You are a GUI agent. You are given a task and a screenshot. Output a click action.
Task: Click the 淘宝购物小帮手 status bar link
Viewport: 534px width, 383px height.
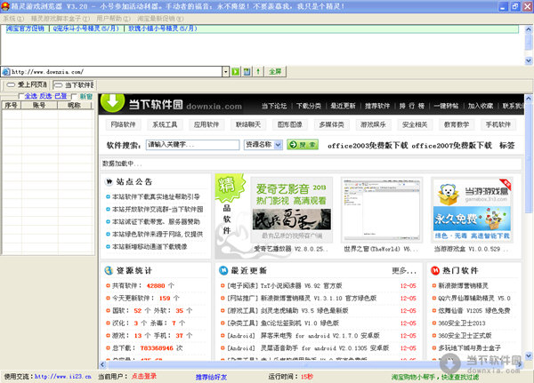[435, 377]
